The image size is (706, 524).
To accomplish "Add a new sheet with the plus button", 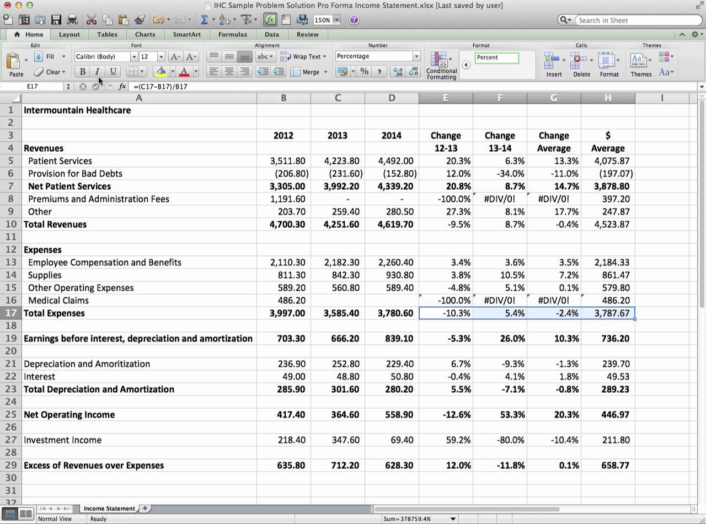I will [x=144, y=508].
